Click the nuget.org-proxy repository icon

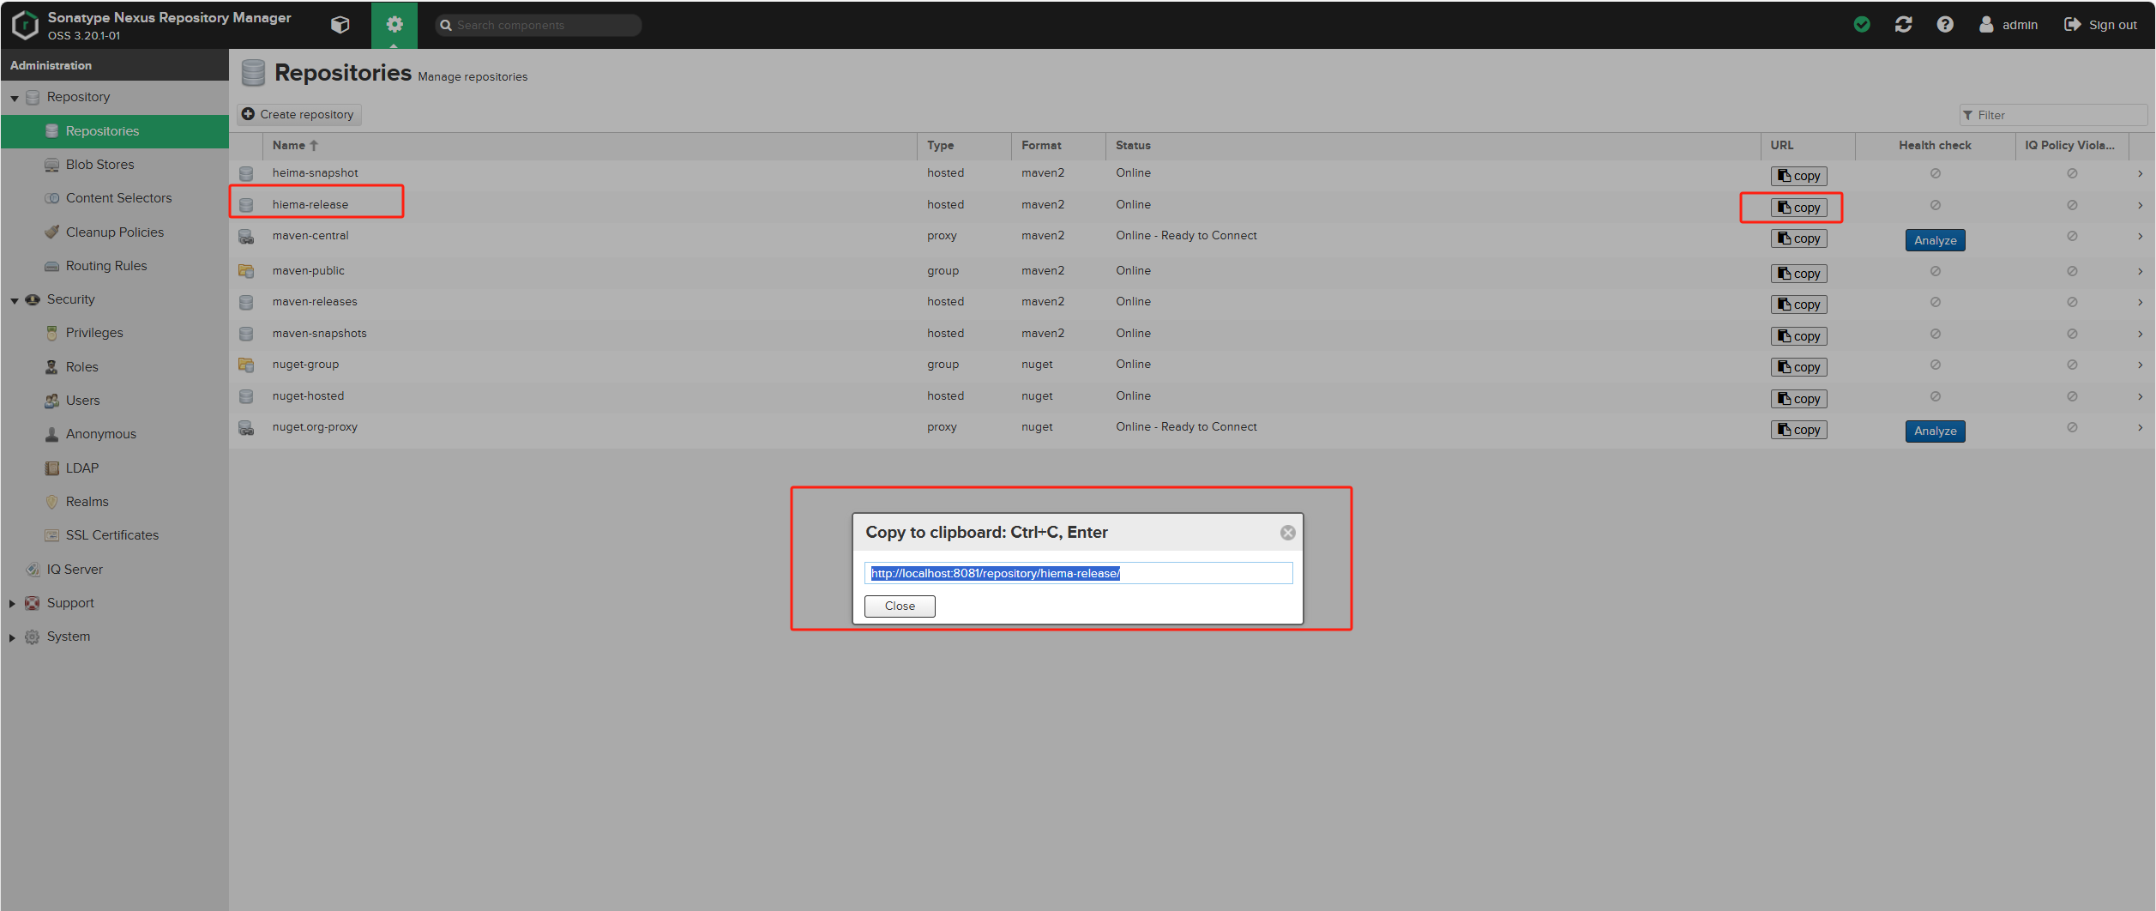[x=246, y=427]
